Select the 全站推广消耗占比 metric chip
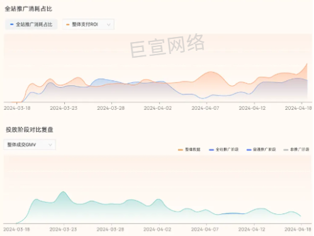This screenshot has height=236, width=314. tap(31, 24)
